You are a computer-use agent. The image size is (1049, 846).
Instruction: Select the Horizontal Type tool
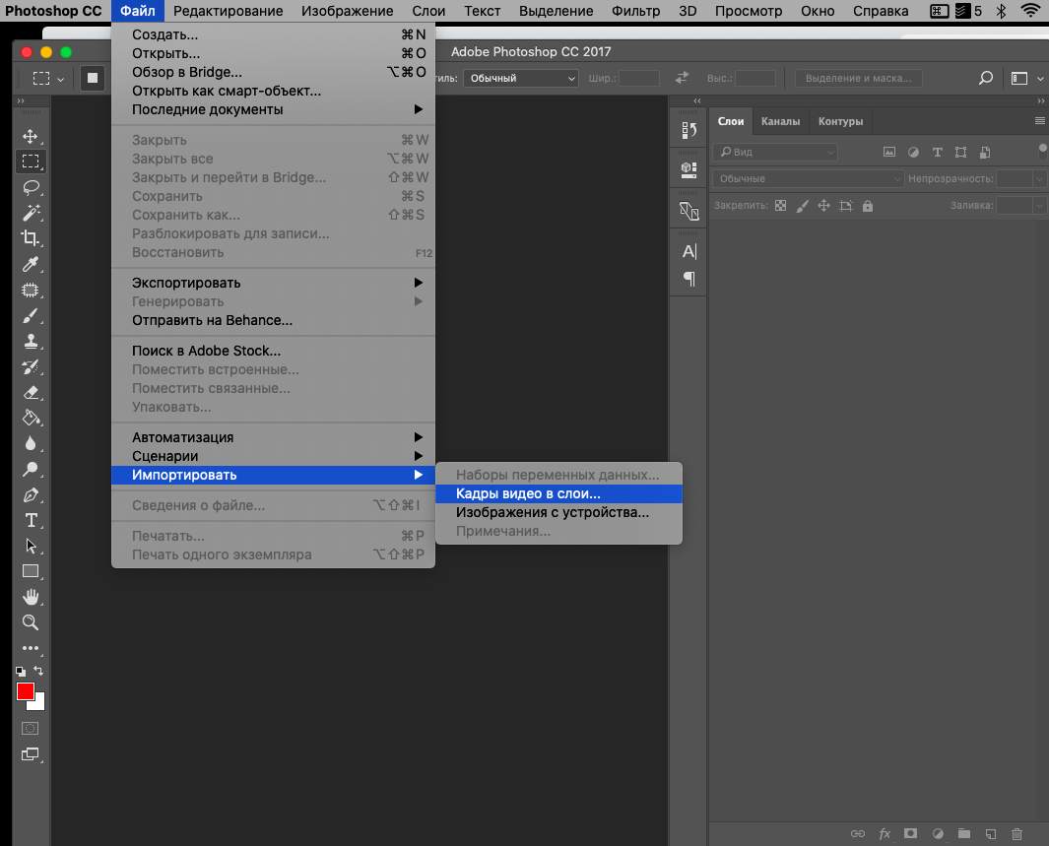pos(31,520)
